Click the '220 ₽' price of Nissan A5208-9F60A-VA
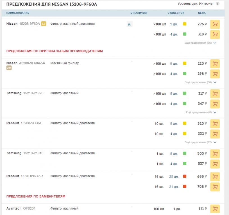Screen dimensions: 229x215 coord(202,64)
